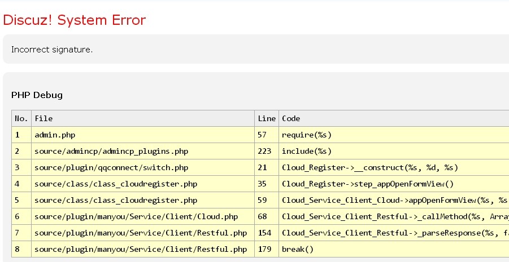Click line number 57
The width and height of the screenshot is (509, 262).
pyautogui.click(x=267, y=135)
